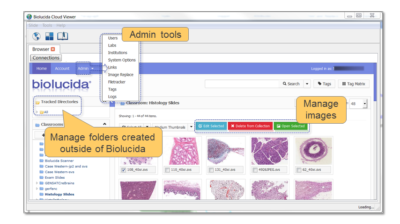Image resolution: width=400 pixels, height=224 pixels.
Task: Uncheck the 108_40xr.svs checkbox
Action: click(124, 170)
